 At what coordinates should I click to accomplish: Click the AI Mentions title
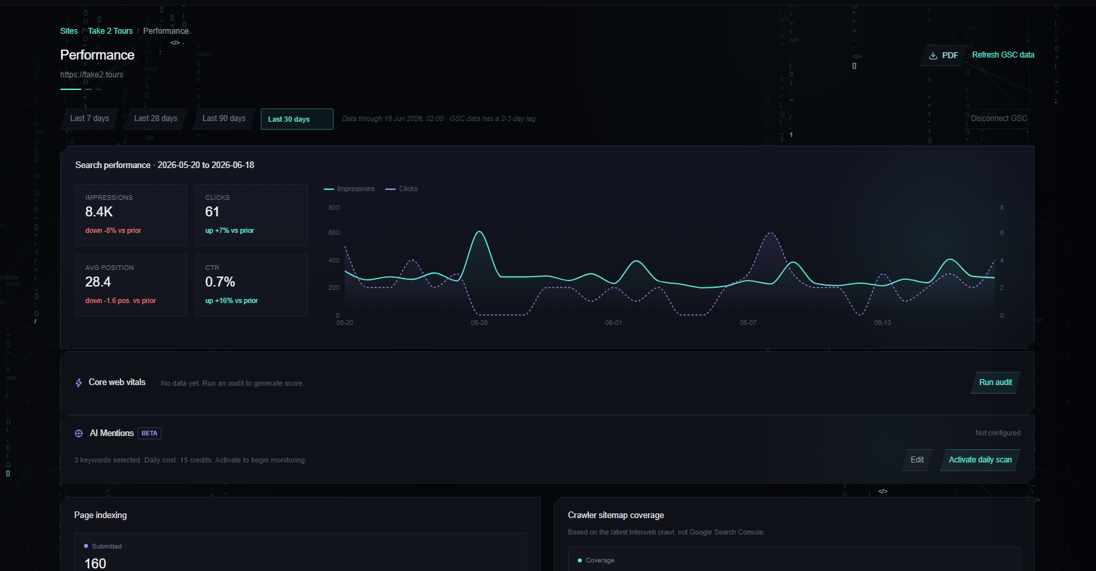click(112, 433)
